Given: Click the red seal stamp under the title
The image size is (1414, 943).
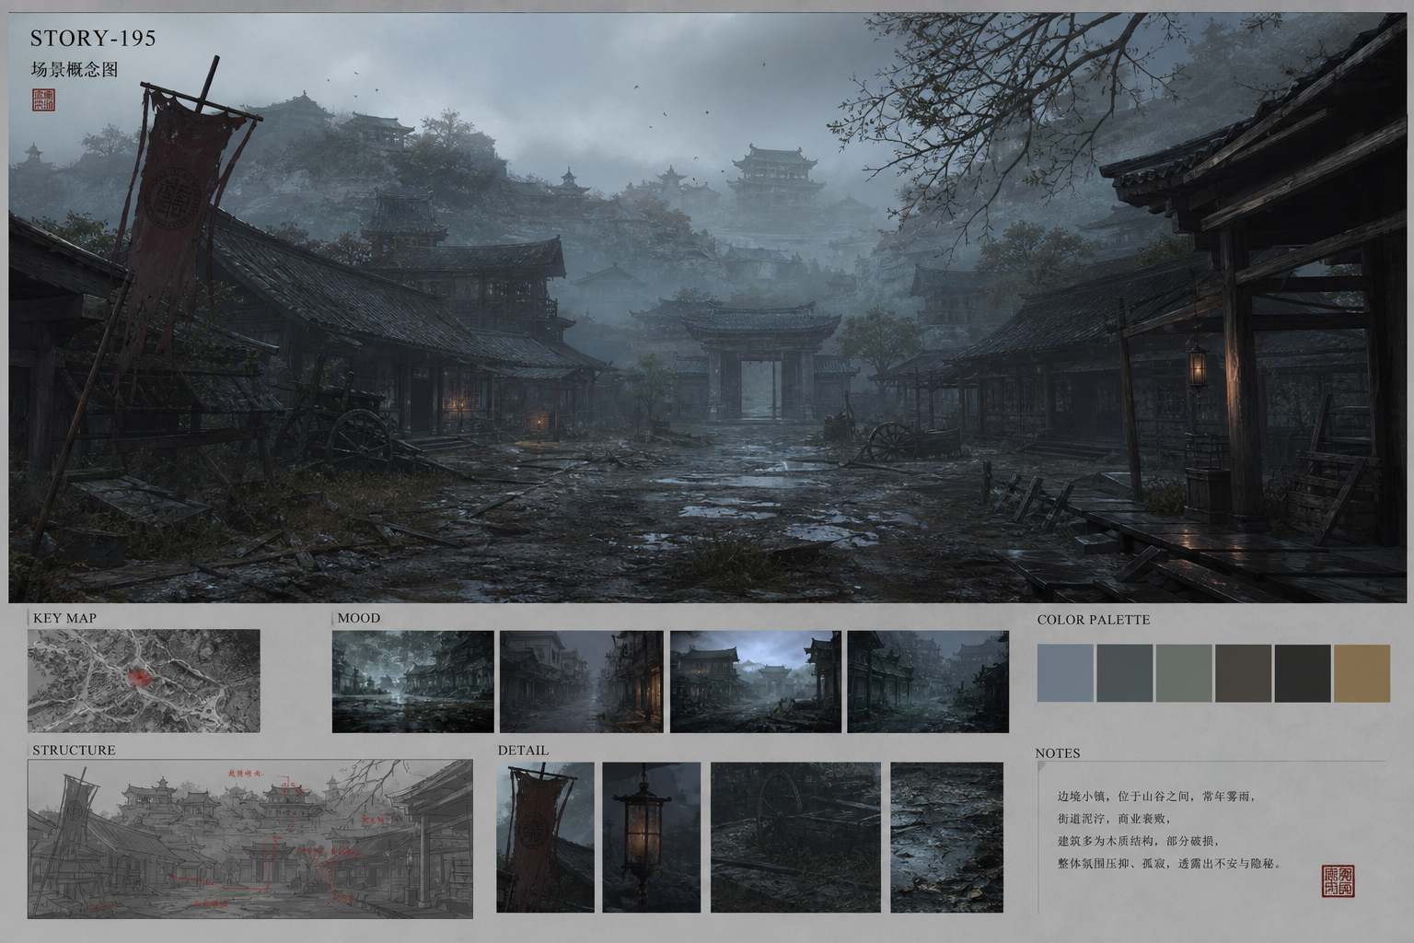Looking at the screenshot, I should (x=43, y=99).
